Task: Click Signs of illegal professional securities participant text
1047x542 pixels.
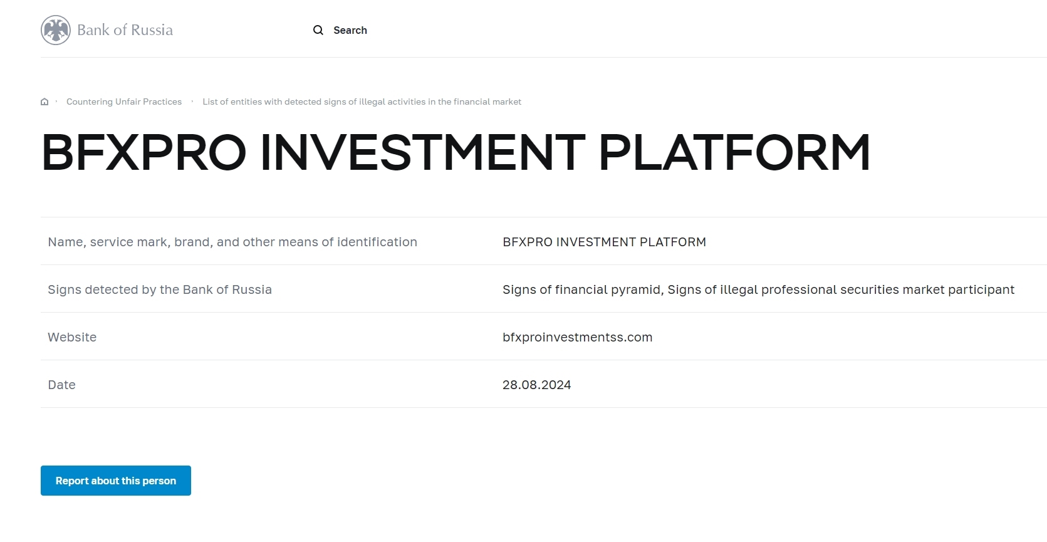Action: (x=840, y=289)
